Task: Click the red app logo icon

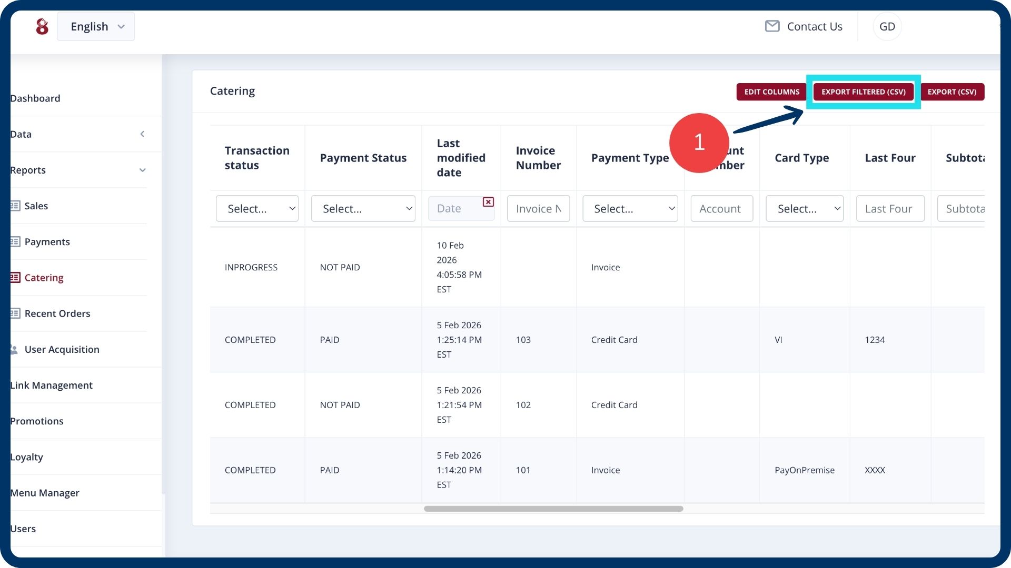Action: pos(42,26)
